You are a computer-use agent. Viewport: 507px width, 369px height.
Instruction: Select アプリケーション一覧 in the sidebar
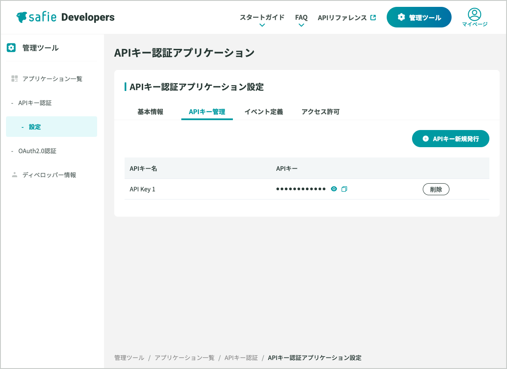pos(52,79)
